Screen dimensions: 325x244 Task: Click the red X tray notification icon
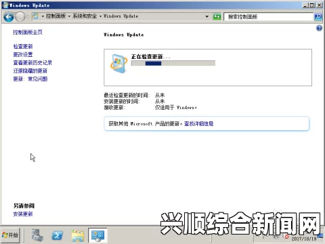[x=286, y=237]
